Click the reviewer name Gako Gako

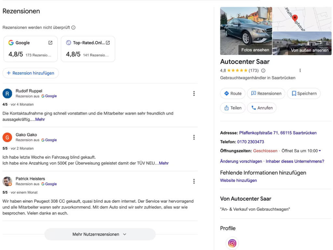click(26, 135)
